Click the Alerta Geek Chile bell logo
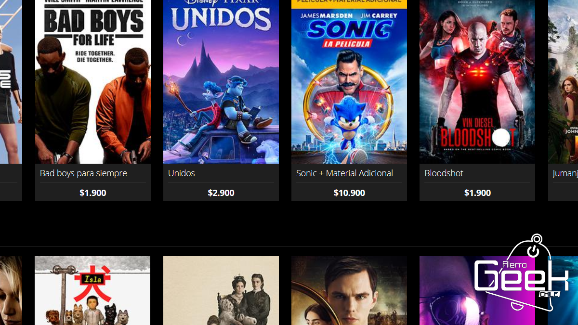This screenshot has width=578, height=325. [522, 273]
